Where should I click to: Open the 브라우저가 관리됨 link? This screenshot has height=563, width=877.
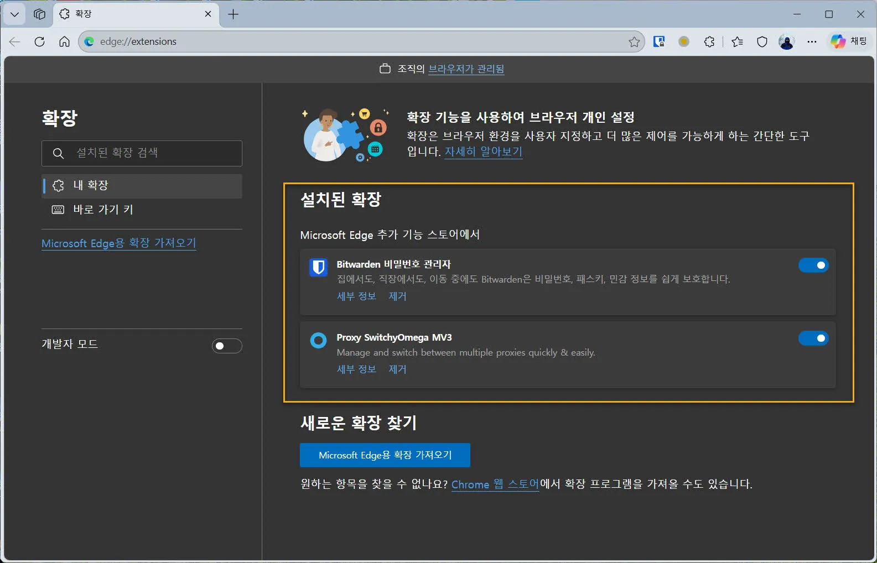point(466,69)
